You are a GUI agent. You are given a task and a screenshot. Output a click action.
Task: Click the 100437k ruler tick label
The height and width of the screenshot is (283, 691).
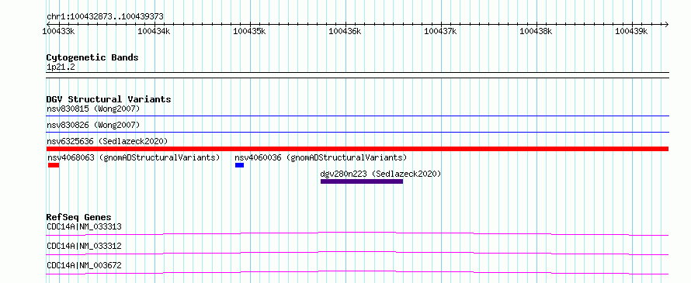(x=440, y=31)
